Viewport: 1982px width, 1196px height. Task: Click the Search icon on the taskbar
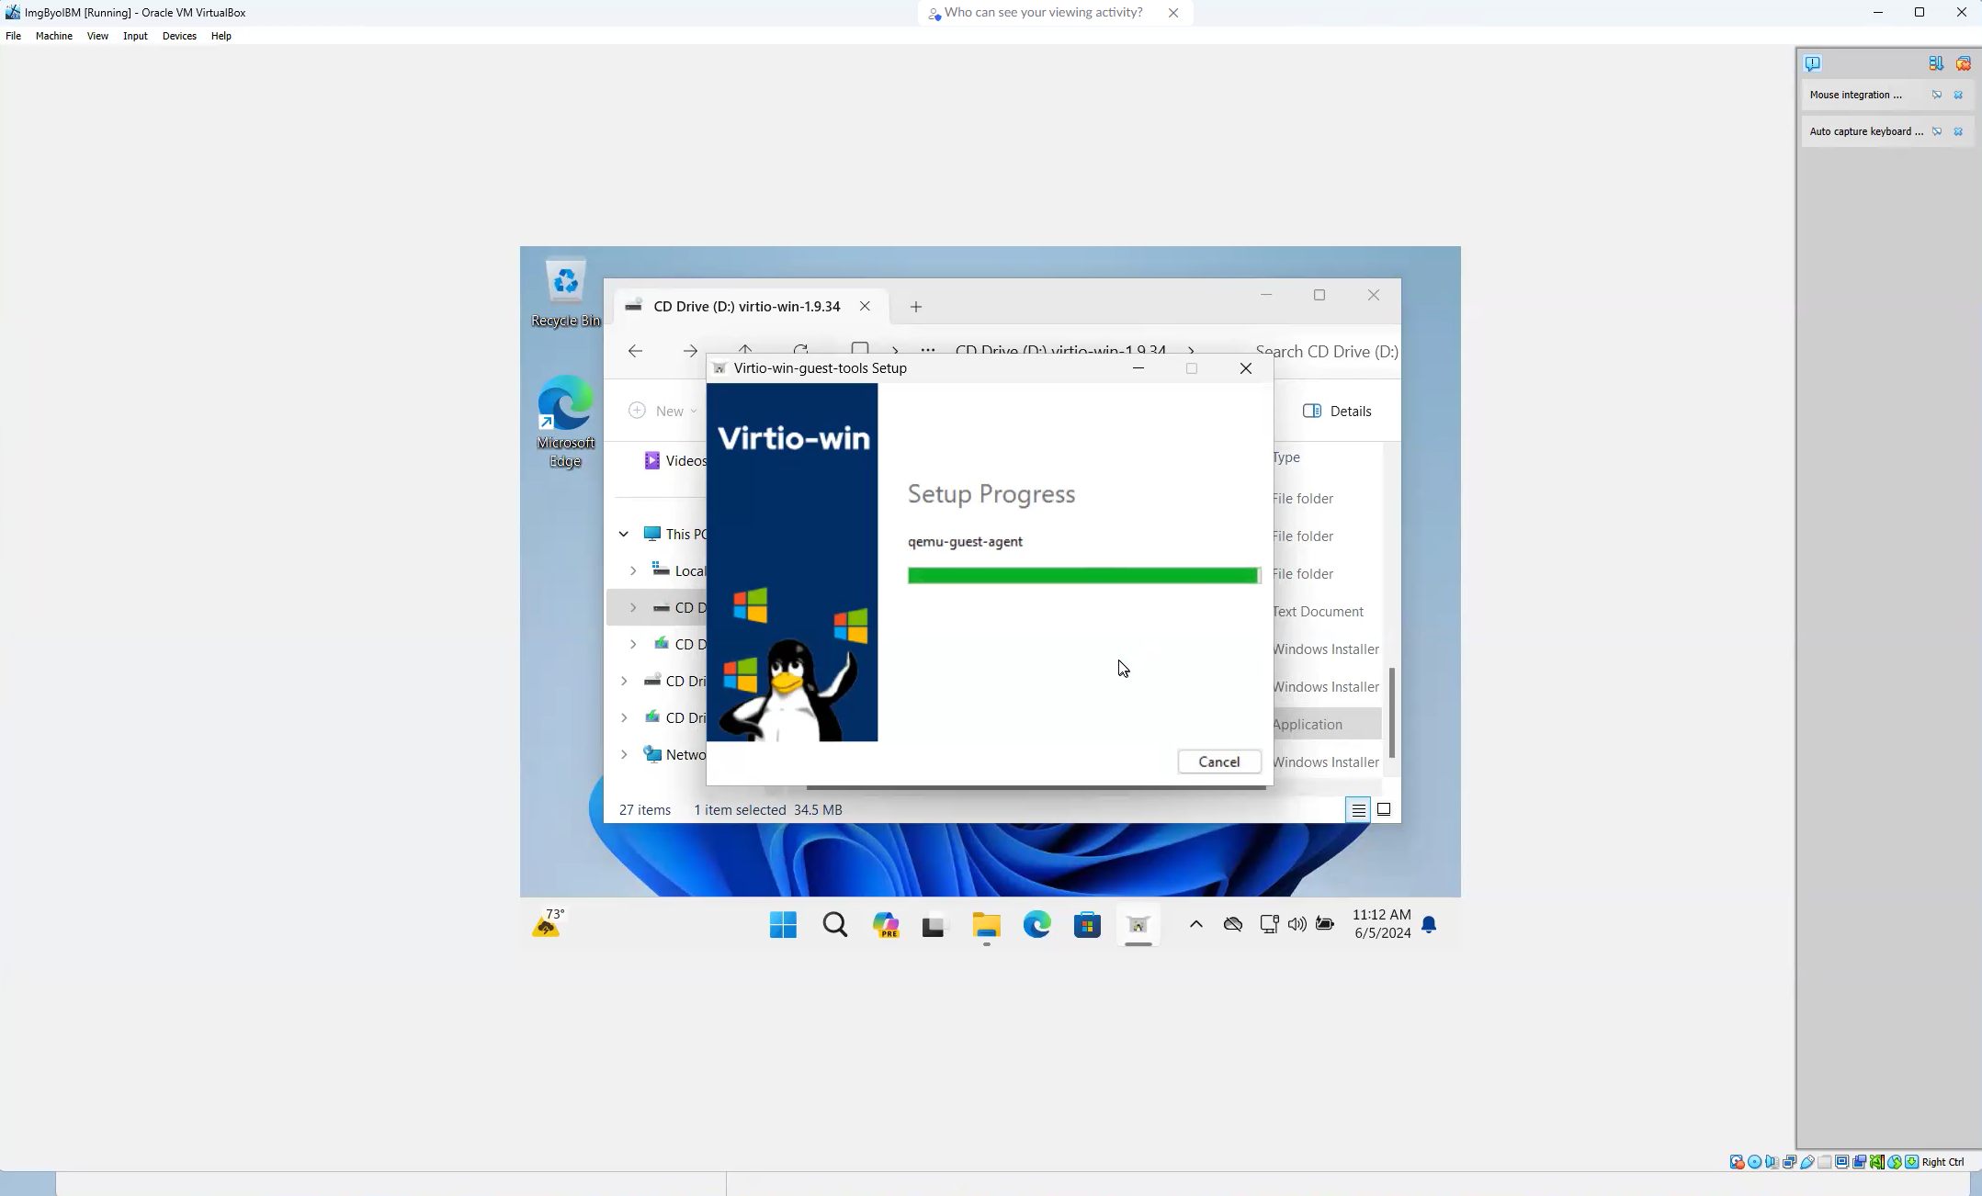[x=833, y=925]
